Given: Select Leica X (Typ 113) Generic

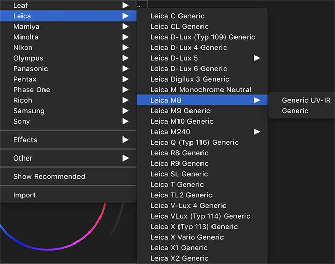Looking at the screenshot, I should (202, 227).
